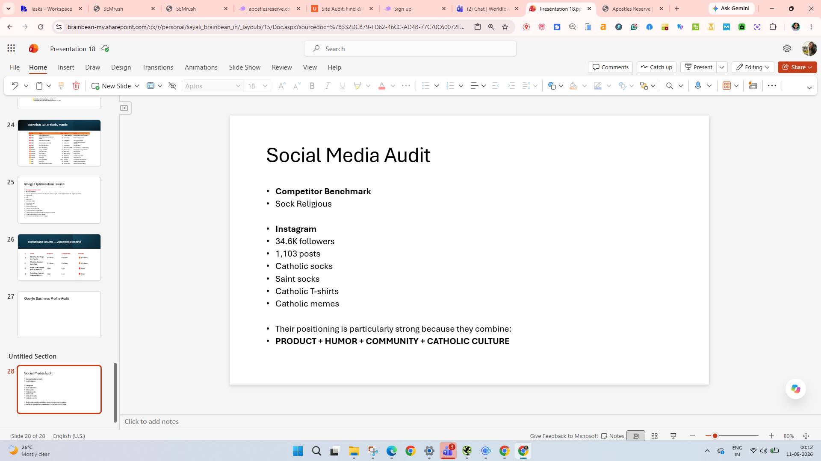Toggle the Notes pane in the status bar

pyautogui.click(x=612, y=436)
